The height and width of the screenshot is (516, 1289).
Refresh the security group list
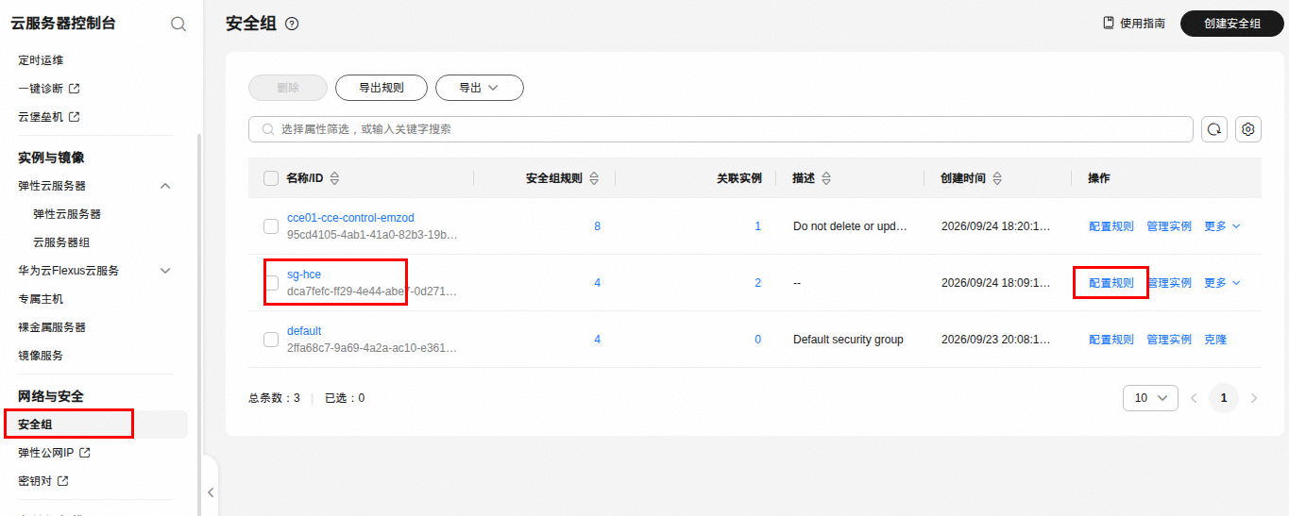tap(1214, 129)
